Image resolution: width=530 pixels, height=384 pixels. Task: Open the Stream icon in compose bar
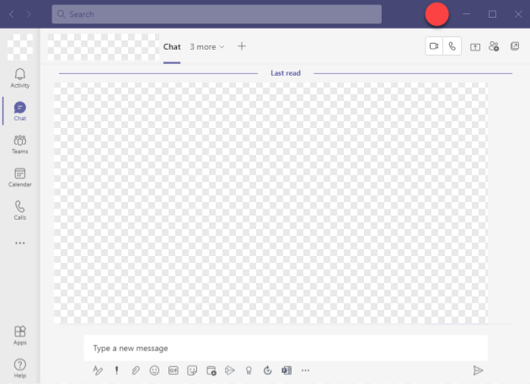(x=230, y=371)
